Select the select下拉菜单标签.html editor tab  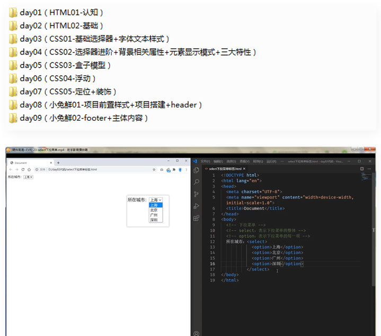point(225,169)
